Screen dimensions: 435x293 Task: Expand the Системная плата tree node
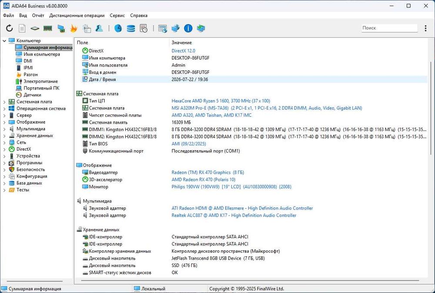click(4, 102)
